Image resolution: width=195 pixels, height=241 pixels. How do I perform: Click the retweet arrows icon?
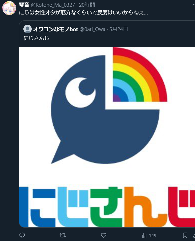[x=63, y=235]
